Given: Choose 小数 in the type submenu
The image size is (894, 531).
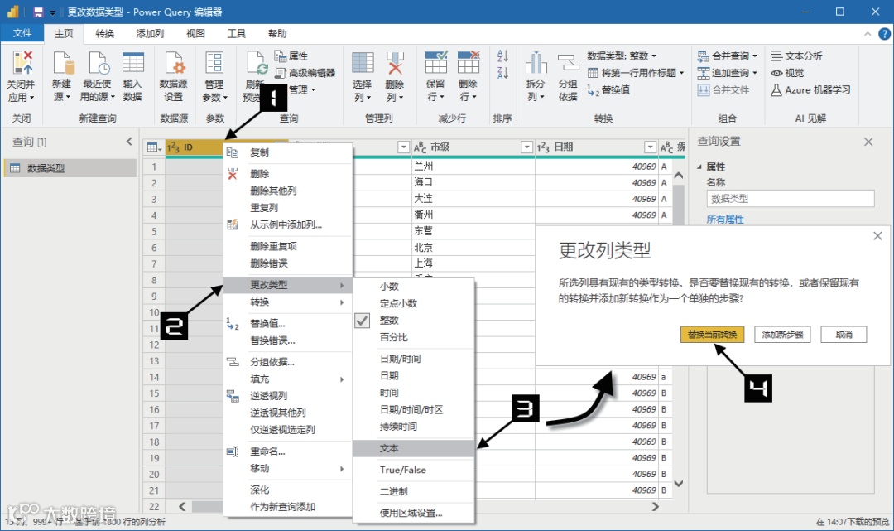Looking at the screenshot, I should coord(414,287).
